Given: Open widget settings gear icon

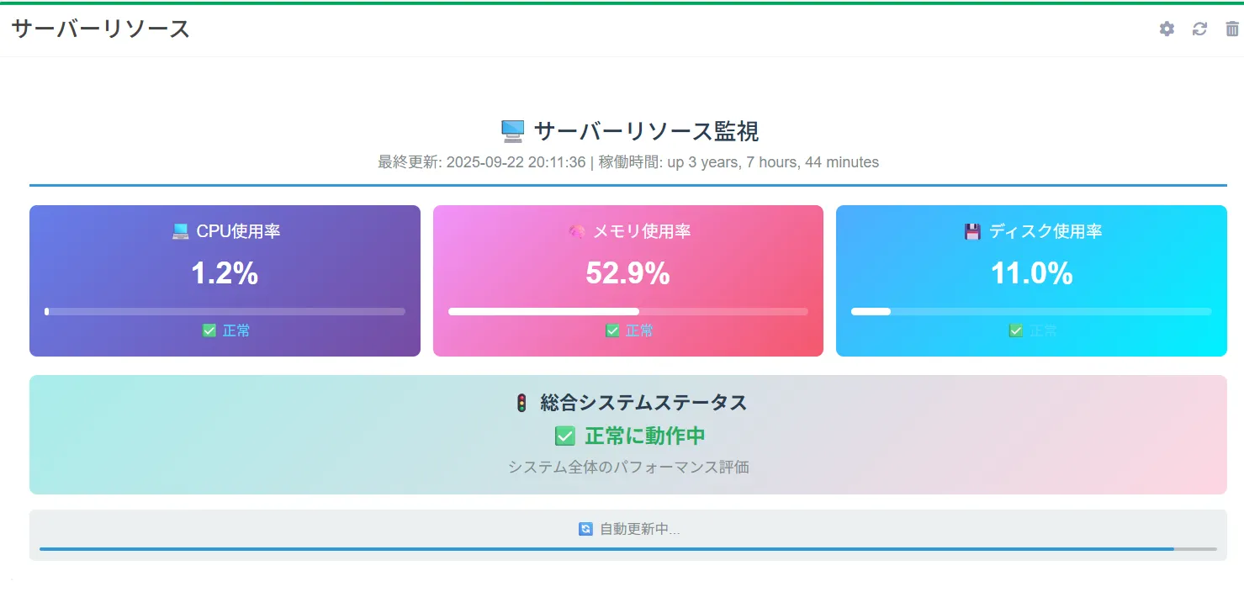Looking at the screenshot, I should point(1167,29).
